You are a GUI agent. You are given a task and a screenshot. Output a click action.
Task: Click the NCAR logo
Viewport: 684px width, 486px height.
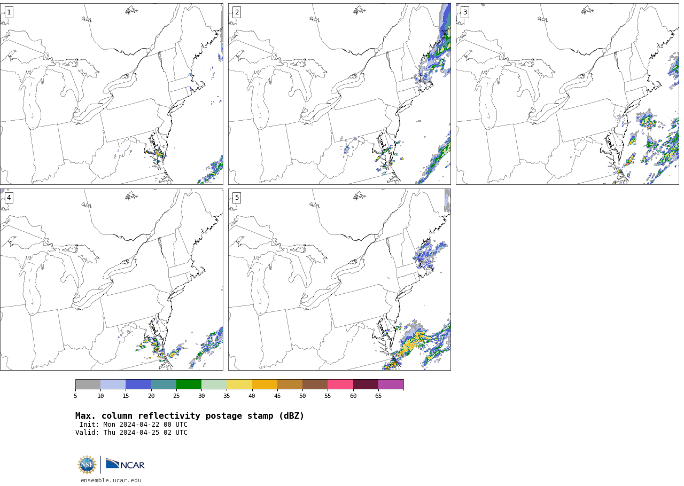(125, 465)
